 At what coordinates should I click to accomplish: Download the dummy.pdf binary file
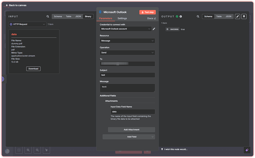(33, 69)
